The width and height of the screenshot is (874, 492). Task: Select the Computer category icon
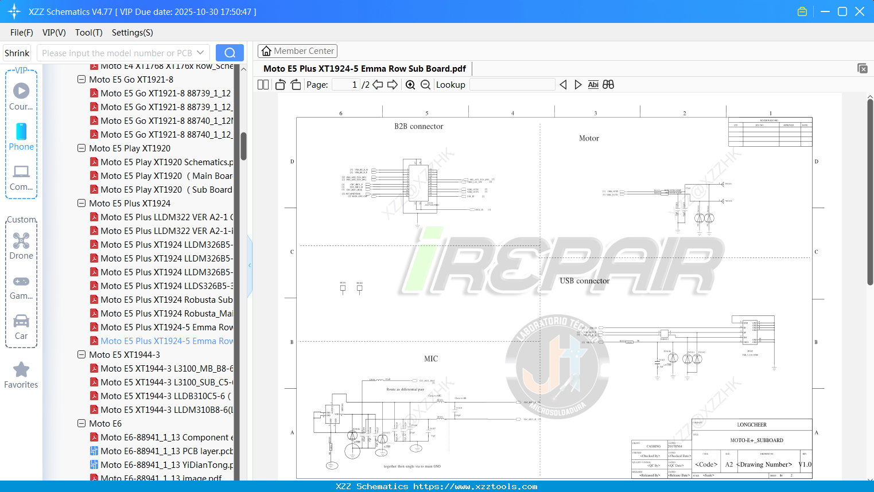tap(21, 177)
